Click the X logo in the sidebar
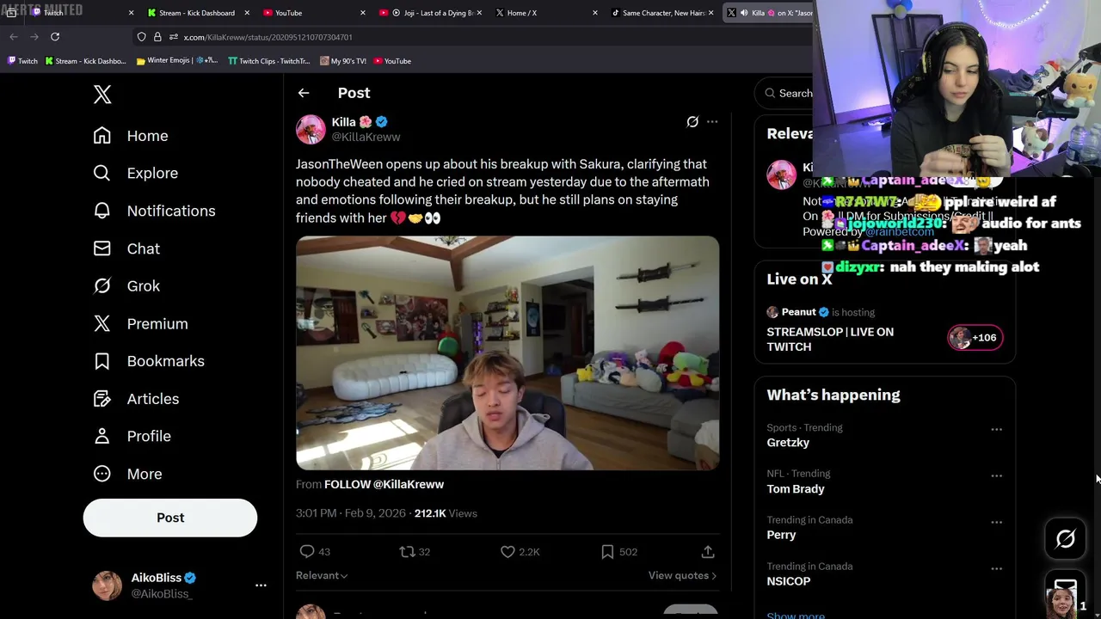 point(102,95)
